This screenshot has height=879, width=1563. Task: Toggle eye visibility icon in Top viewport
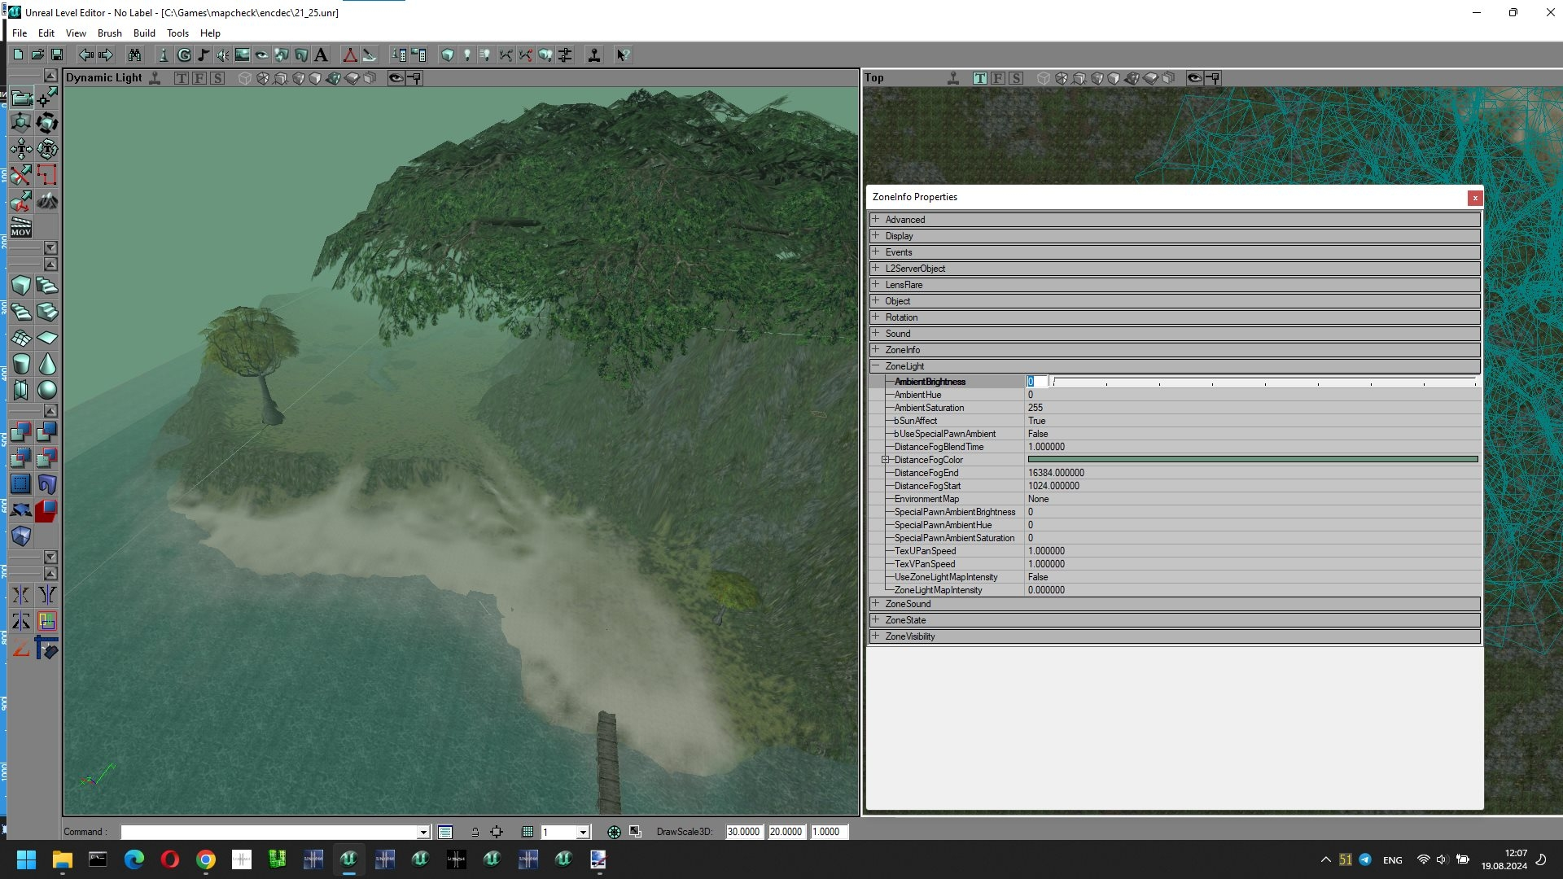coord(1194,78)
